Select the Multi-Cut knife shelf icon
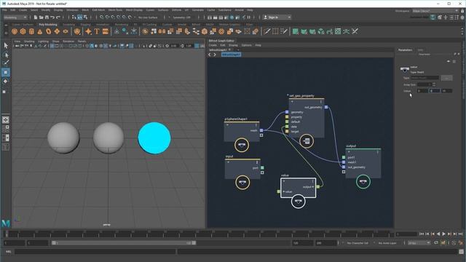Viewport: 466px width, 262px height. pyautogui.click(x=267, y=31)
